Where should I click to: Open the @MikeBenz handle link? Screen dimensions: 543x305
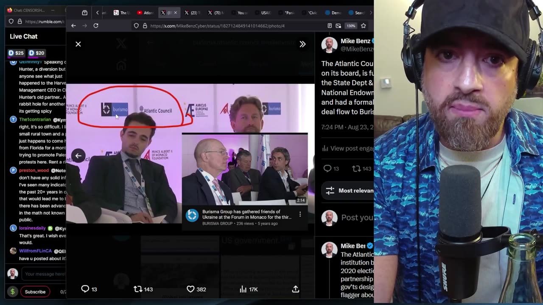[x=357, y=49]
